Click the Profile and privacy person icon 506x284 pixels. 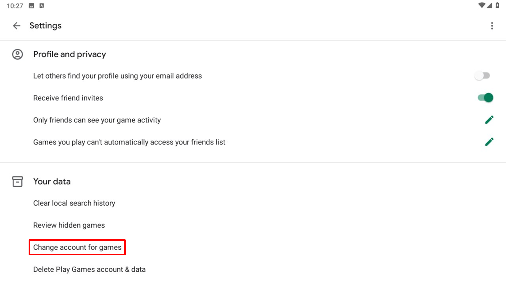(x=17, y=54)
